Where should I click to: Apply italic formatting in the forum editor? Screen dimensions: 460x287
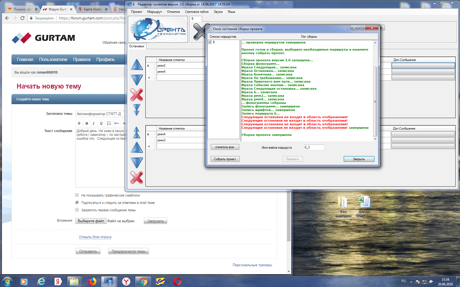point(94,123)
